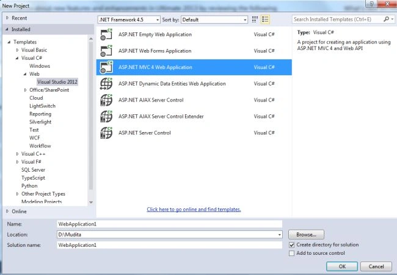Click the Cancel button
Viewport: 397px width, 275px height.
[376, 266]
